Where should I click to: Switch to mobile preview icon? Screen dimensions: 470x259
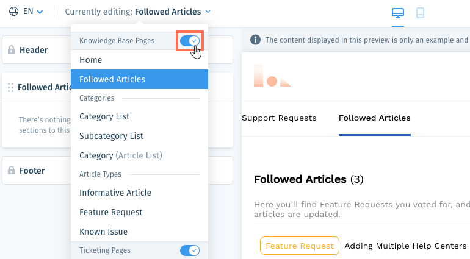420,13
